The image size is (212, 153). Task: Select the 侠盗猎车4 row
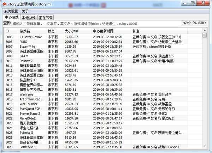pyautogui.click(x=103, y=80)
